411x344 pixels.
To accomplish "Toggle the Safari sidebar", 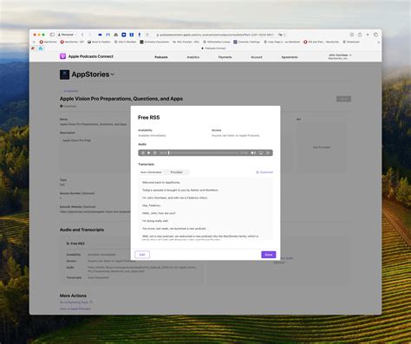I will (52, 35).
